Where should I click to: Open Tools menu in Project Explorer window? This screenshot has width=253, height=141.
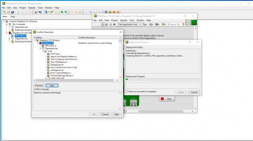pos(40,8)
